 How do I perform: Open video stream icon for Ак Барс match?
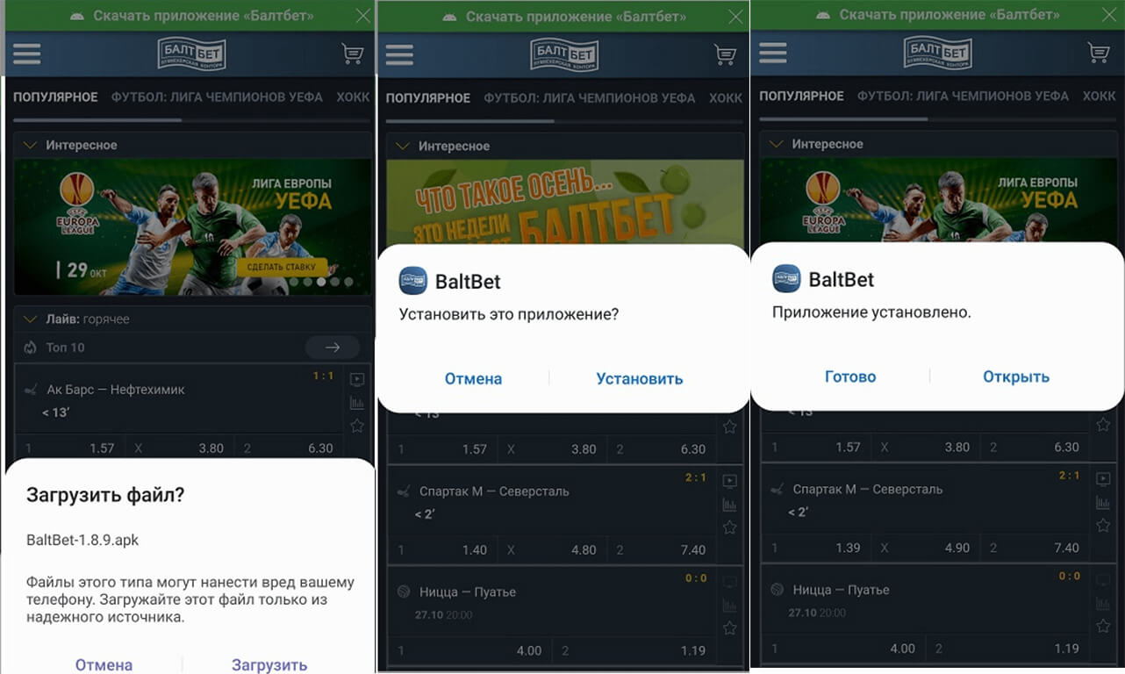(x=357, y=380)
